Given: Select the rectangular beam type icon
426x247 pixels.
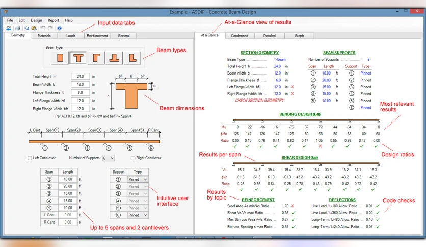Looking at the screenshot, I should [60, 58].
